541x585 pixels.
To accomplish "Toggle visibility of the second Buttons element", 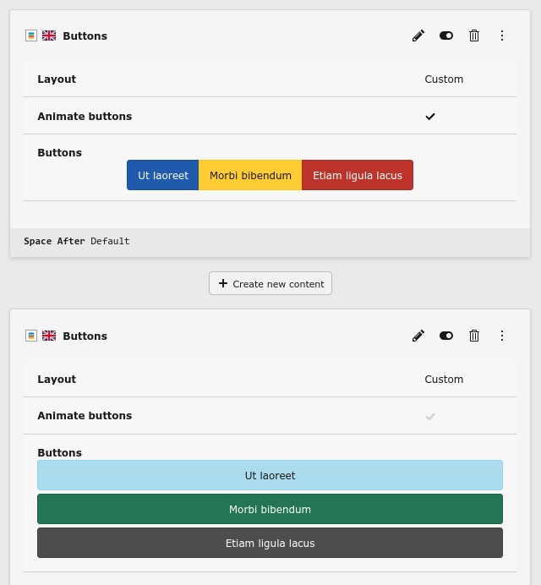I will pos(446,336).
